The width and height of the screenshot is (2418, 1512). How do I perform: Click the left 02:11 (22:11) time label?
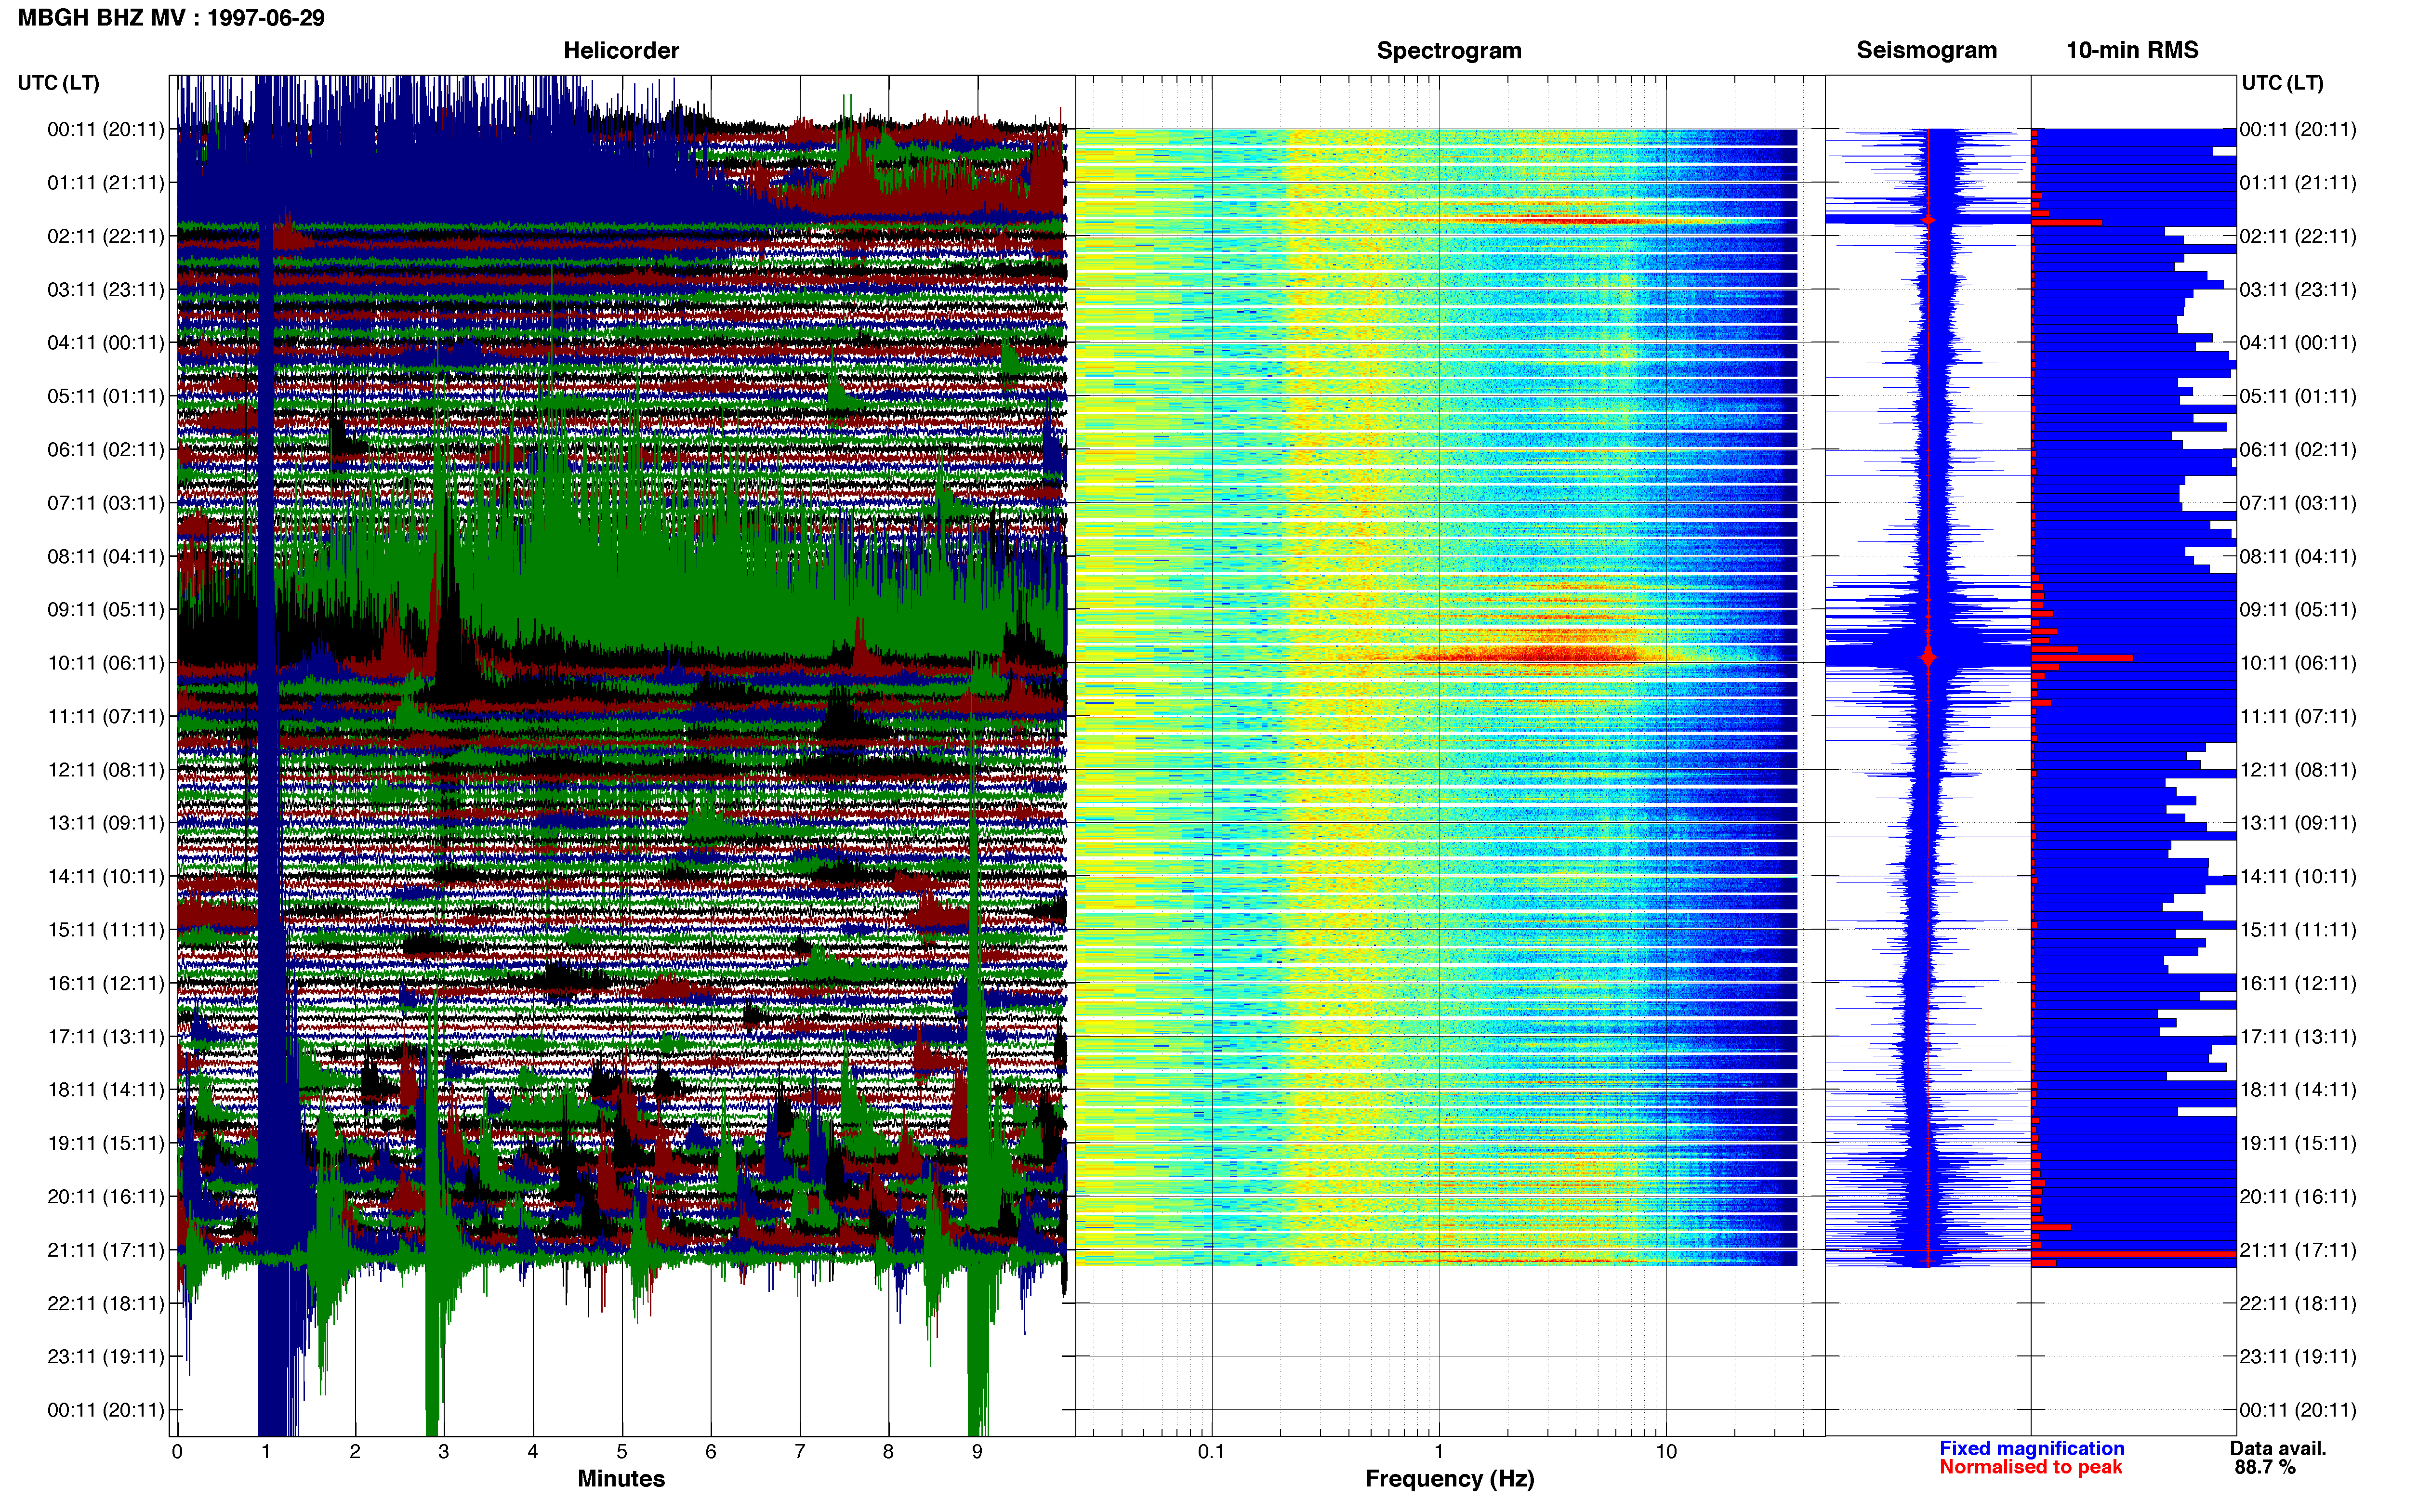(x=106, y=236)
